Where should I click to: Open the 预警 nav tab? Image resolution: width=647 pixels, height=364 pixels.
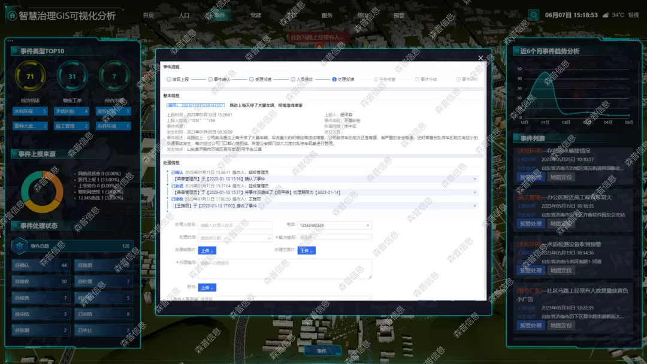[399, 15]
